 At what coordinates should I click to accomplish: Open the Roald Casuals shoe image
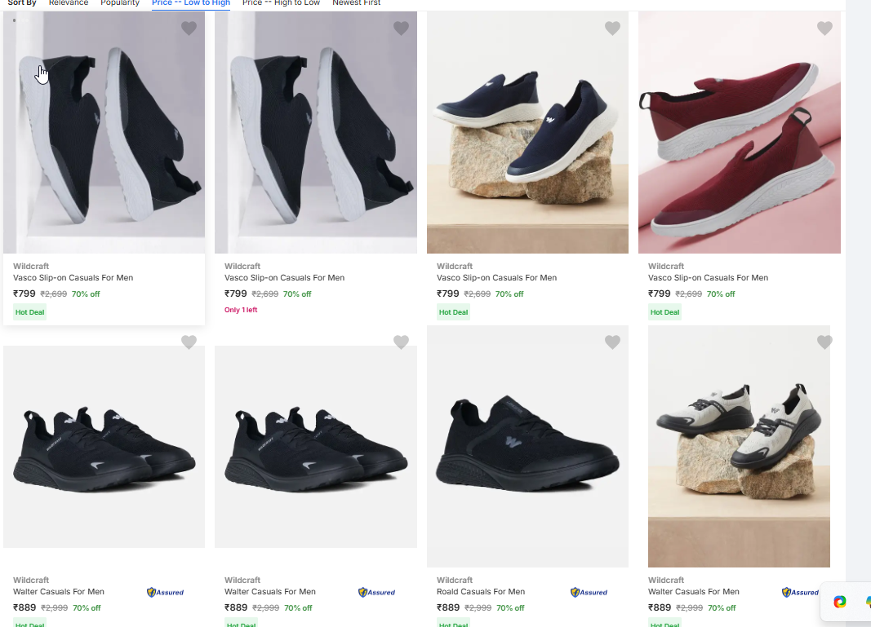pos(527,446)
